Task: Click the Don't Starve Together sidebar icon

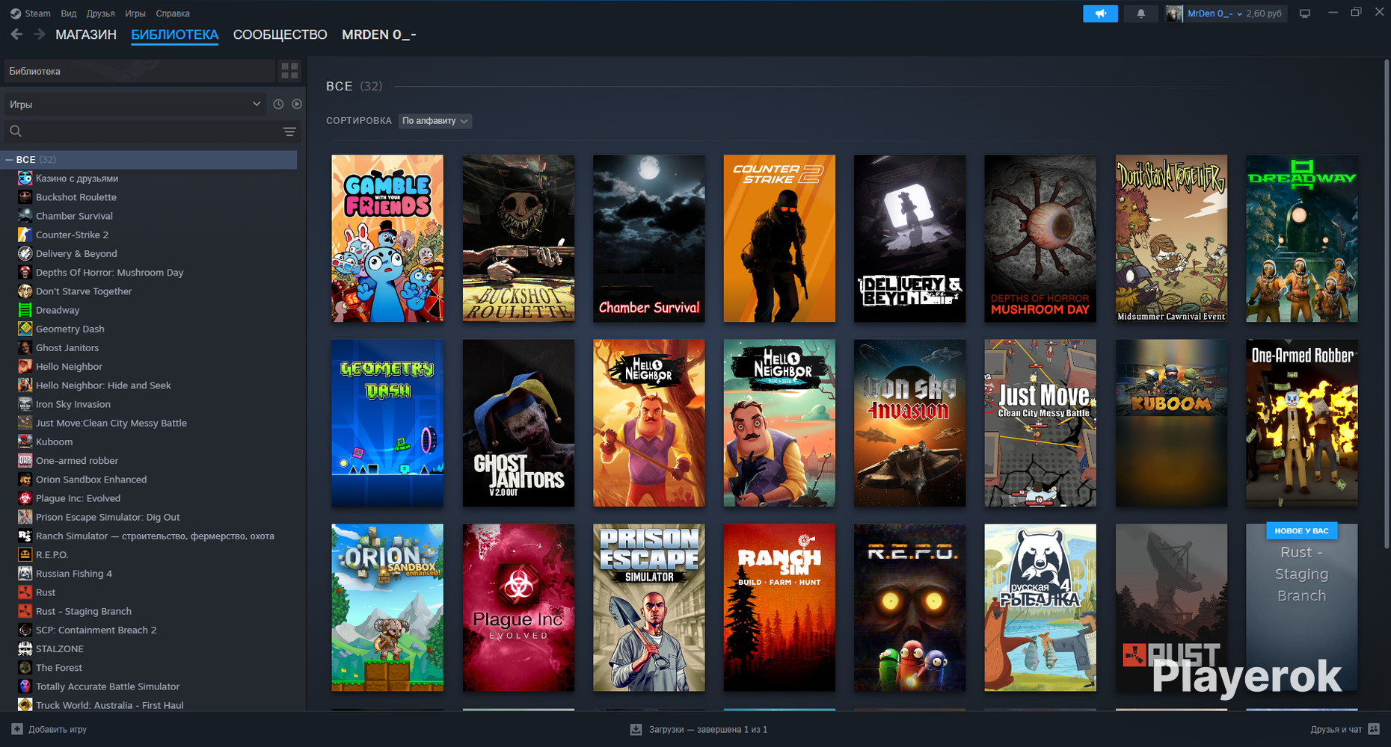Action: tap(25, 291)
